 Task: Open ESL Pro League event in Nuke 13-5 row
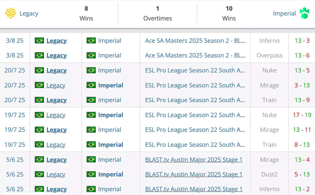coord(195,70)
